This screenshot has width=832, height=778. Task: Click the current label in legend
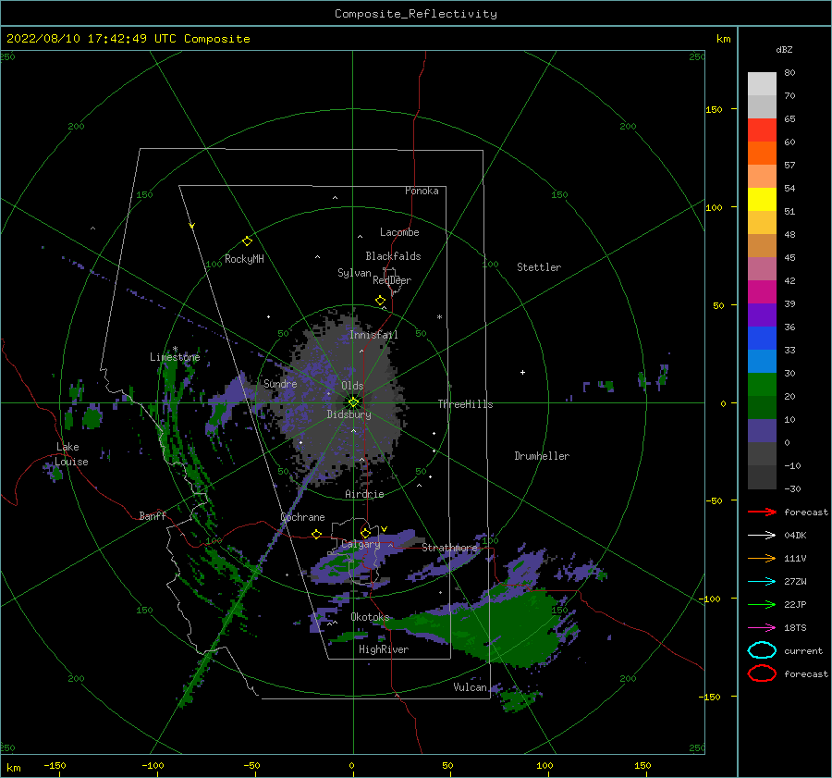tap(803, 651)
